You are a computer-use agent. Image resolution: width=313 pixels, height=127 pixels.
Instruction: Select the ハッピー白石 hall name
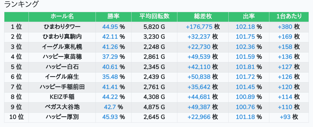coord(62,67)
